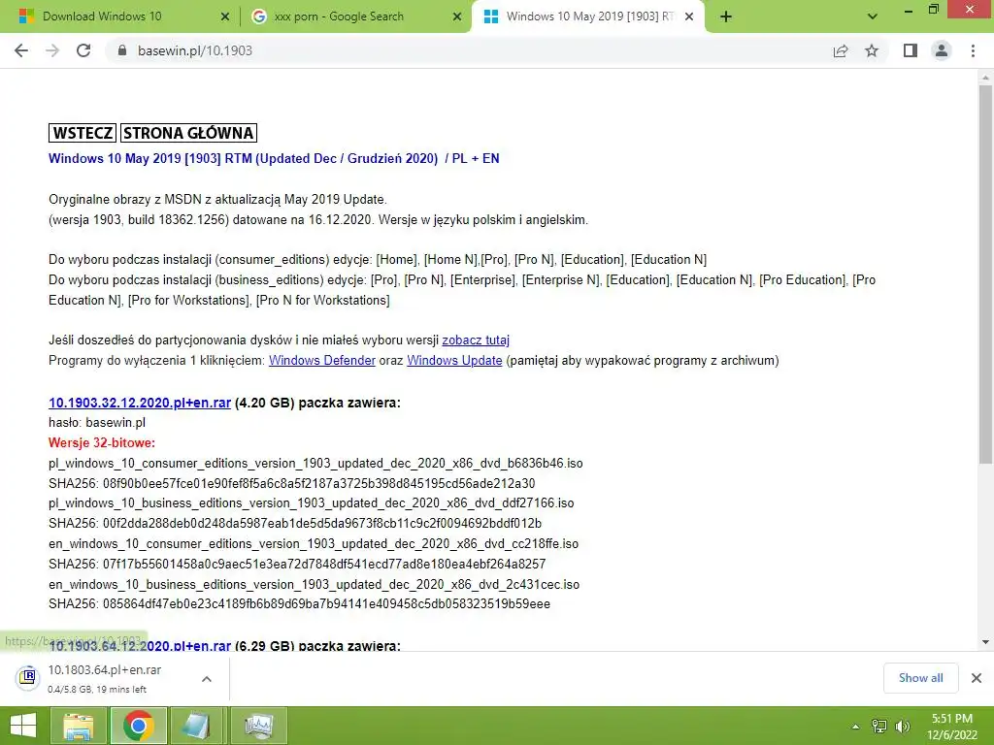
Task: Open the Windows Update link
Action: tap(454, 361)
